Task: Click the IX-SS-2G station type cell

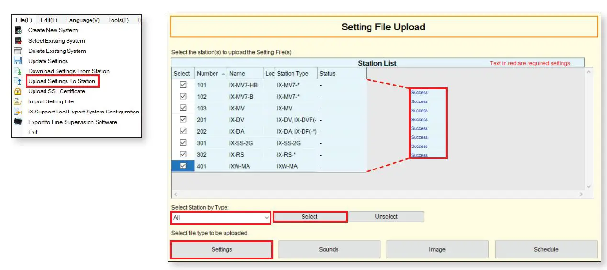Action: pyautogui.click(x=296, y=142)
